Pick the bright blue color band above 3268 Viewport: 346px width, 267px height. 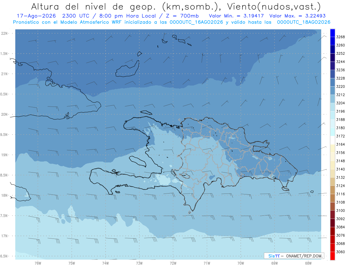coord(332,33)
